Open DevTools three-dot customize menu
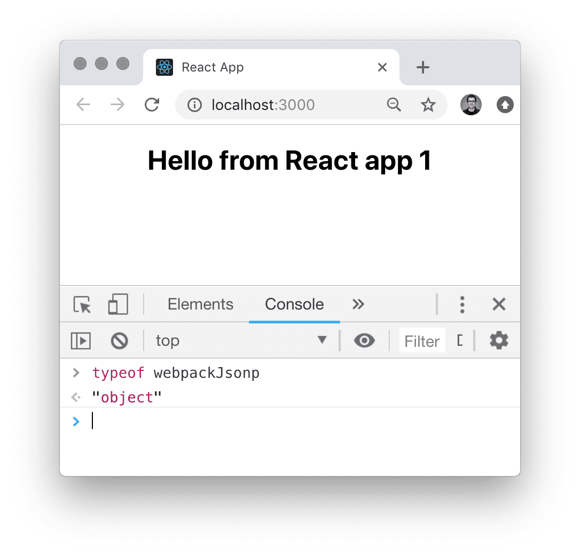Image resolution: width=580 pixels, height=555 pixels. [x=462, y=304]
